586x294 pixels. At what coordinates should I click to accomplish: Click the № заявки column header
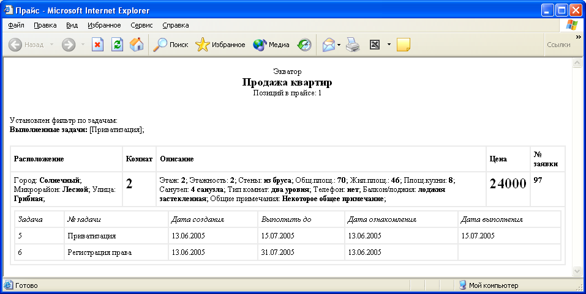pos(546,160)
